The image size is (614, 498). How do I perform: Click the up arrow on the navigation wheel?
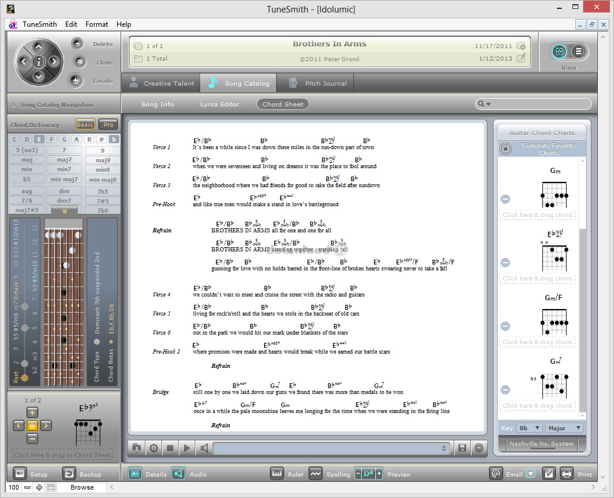(x=39, y=47)
